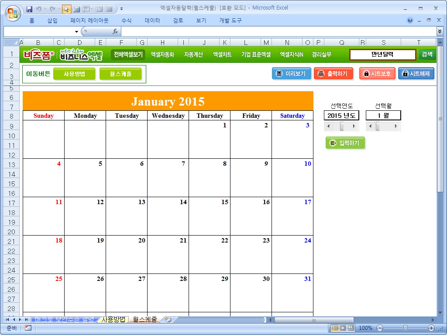This screenshot has height=335, width=447.
Task: Open the 홈 ribbon tab
Action: point(31,21)
